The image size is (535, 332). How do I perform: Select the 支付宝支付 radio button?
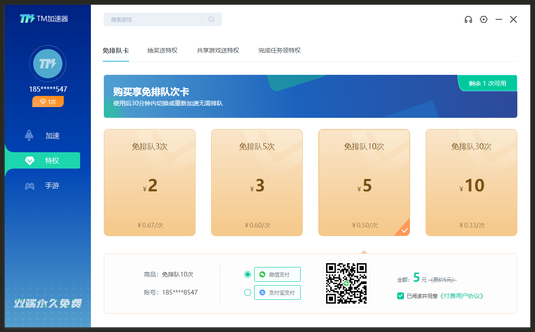248,292
